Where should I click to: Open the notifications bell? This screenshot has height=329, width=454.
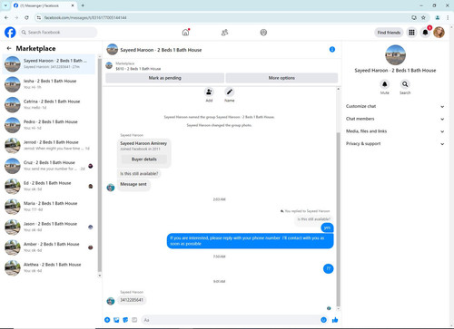click(x=425, y=33)
